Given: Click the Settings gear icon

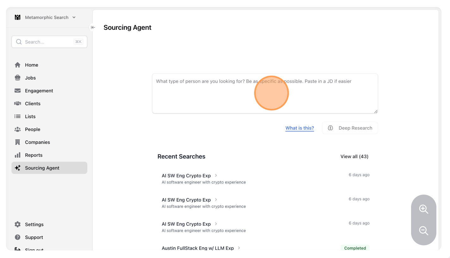Looking at the screenshot, I should click(x=18, y=224).
